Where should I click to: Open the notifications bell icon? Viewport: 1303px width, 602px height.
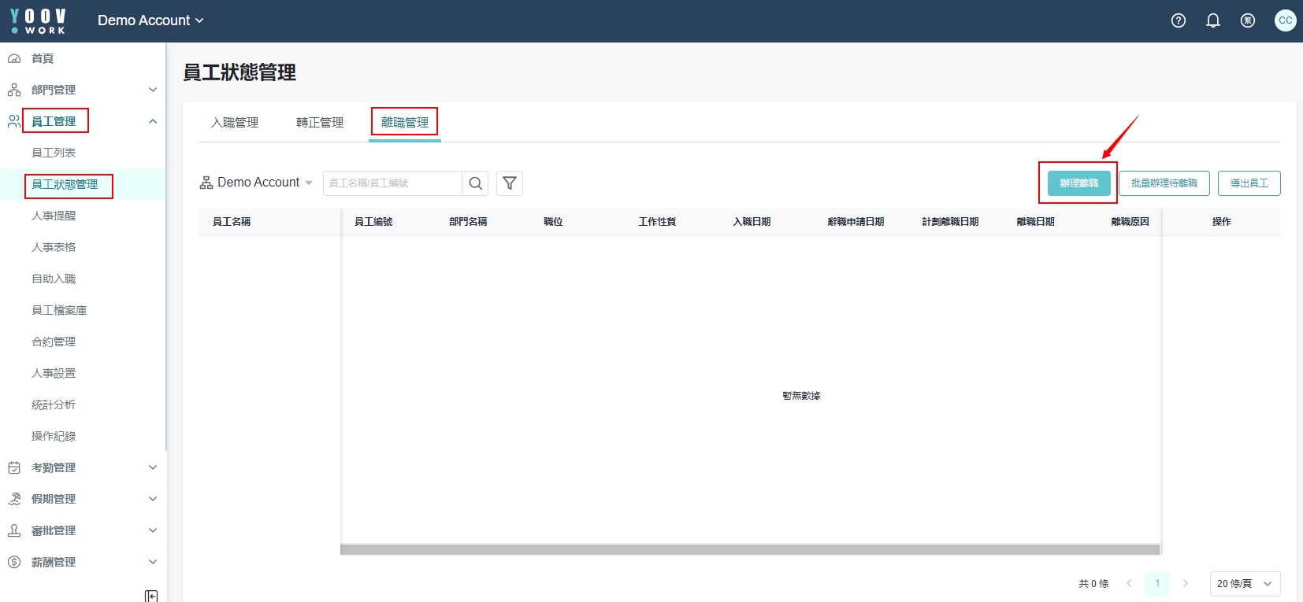[1212, 20]
